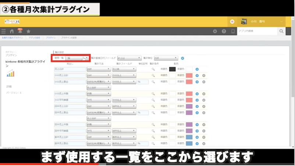Open the home page via house icon
Screen dimensions: 295x166
tap(12, 32)
